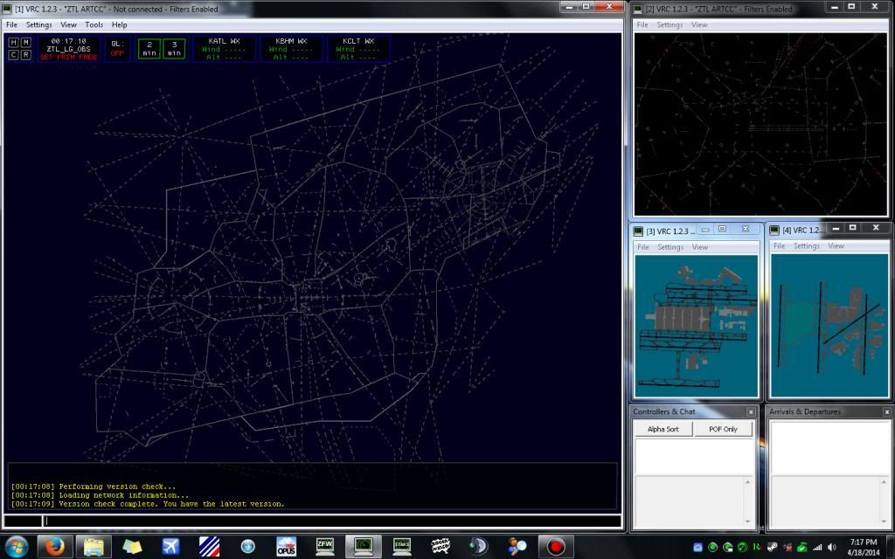Image resolution: width=895 pixels, height=559 pixels.
Task: Open Firefox from the taskbar
Action: click(x=55, y=547)
